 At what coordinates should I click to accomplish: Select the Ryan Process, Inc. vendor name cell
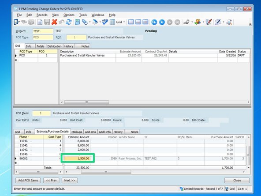[130, 158]
